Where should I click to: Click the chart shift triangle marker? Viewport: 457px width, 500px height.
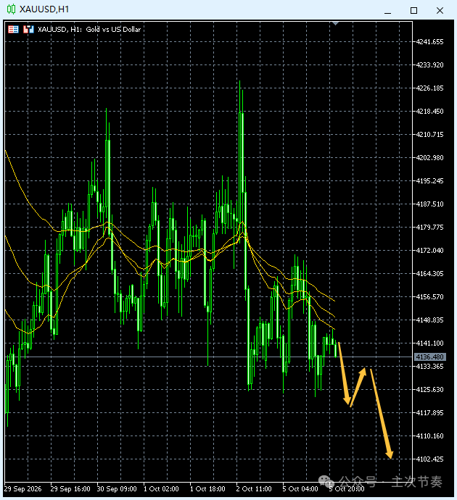click(335, 23)
